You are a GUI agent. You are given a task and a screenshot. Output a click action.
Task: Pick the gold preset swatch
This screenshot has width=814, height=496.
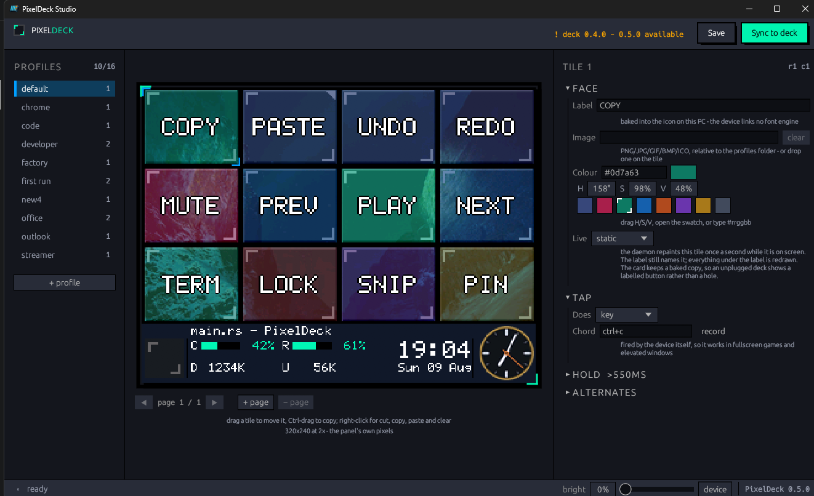pos(703,206)
